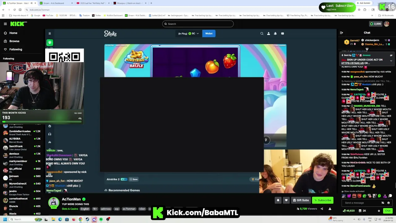396x223 pixels.
Task: Click the address bar kick.com/ac7ionman
Action: click(39, 10)
